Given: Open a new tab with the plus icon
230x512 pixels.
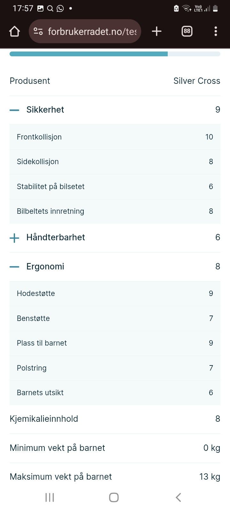Looking at the screenshot, I should coord(156,31).
